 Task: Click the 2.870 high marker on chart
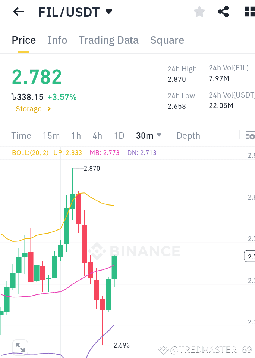(x=92, y=169)
